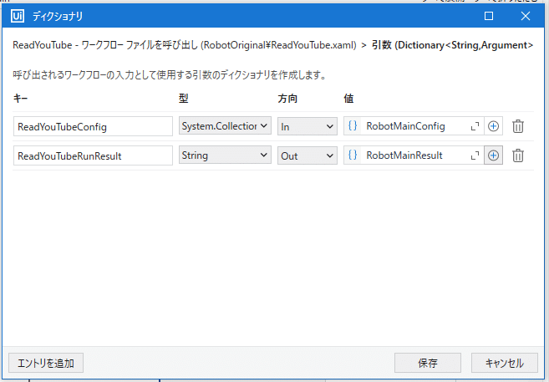Open direction dropdown set to Out
The width and height of the screenshot is (549, 382).
(x=307, y=155)
